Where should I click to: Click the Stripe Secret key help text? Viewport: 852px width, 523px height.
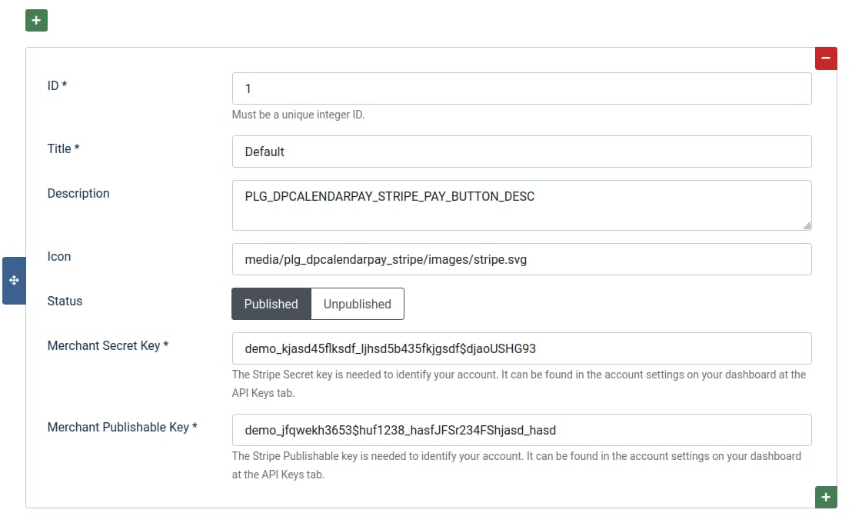tap(519, 383)
